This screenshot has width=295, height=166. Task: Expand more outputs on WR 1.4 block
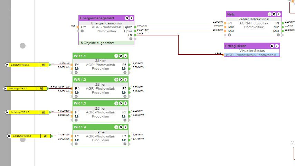pyautogui.click(x=125, y=144)
